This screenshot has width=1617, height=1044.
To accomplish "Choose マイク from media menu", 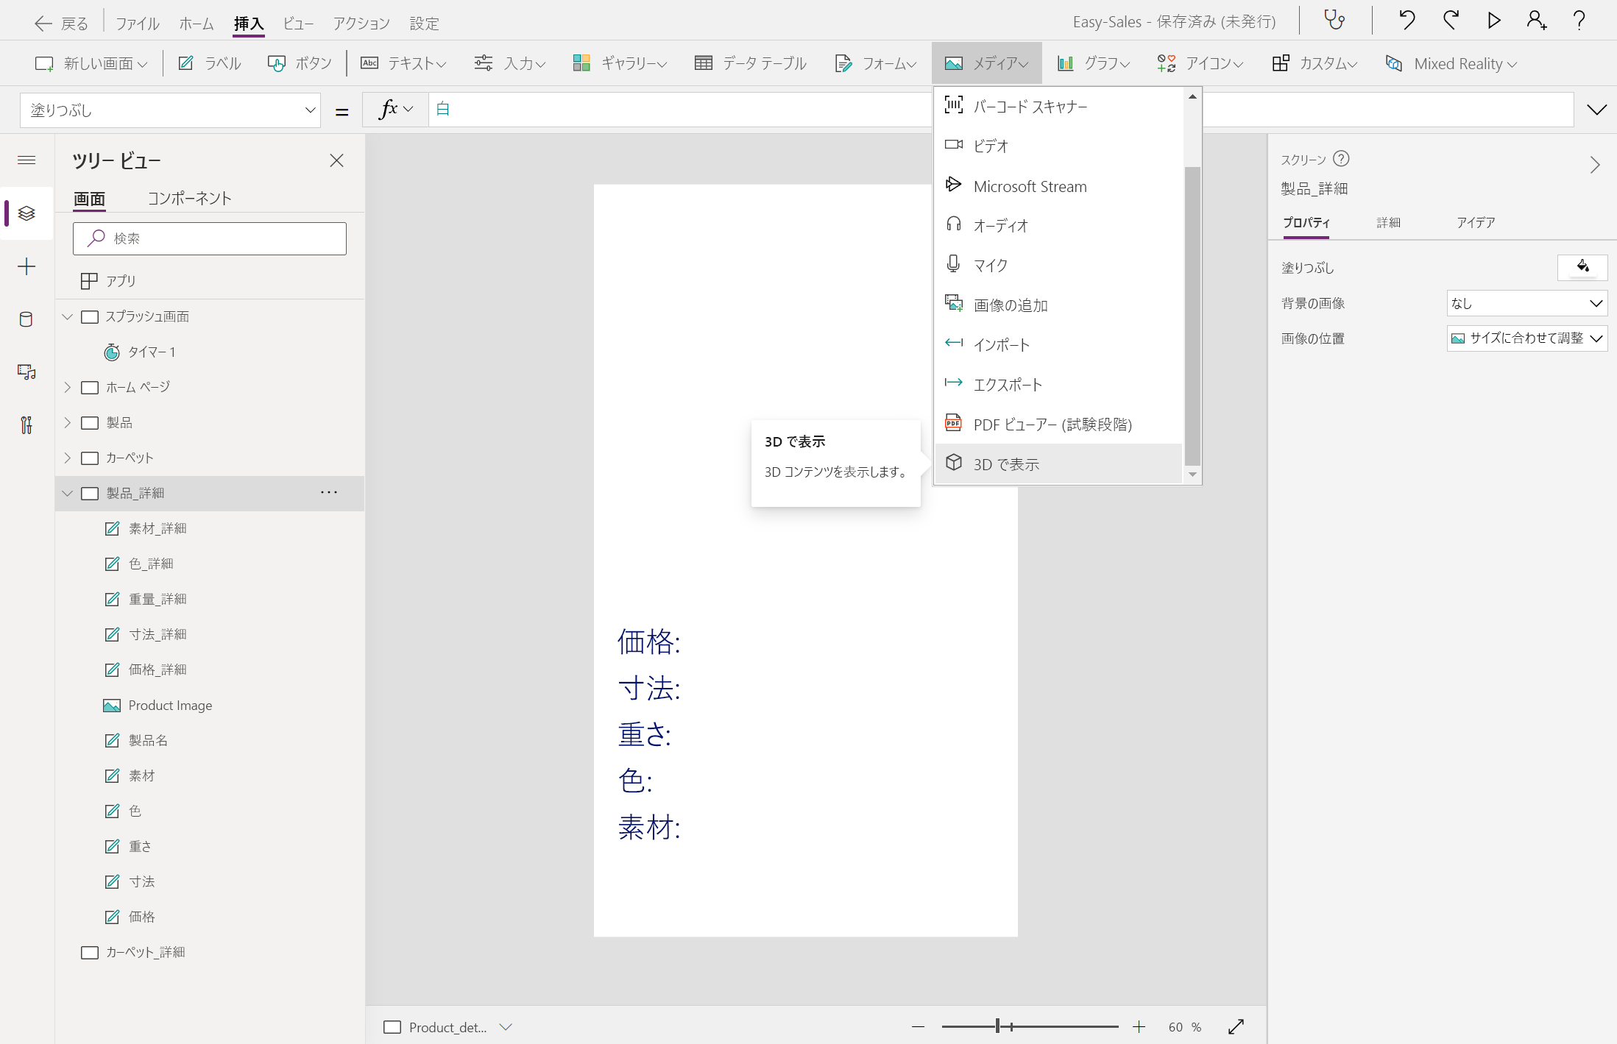I will click(1058, 265).
